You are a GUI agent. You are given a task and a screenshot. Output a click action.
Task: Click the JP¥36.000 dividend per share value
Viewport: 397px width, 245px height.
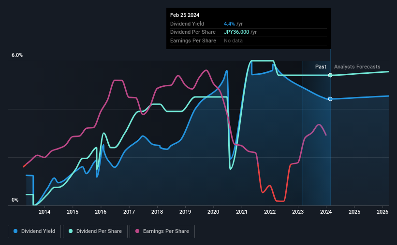click(236, 32)
